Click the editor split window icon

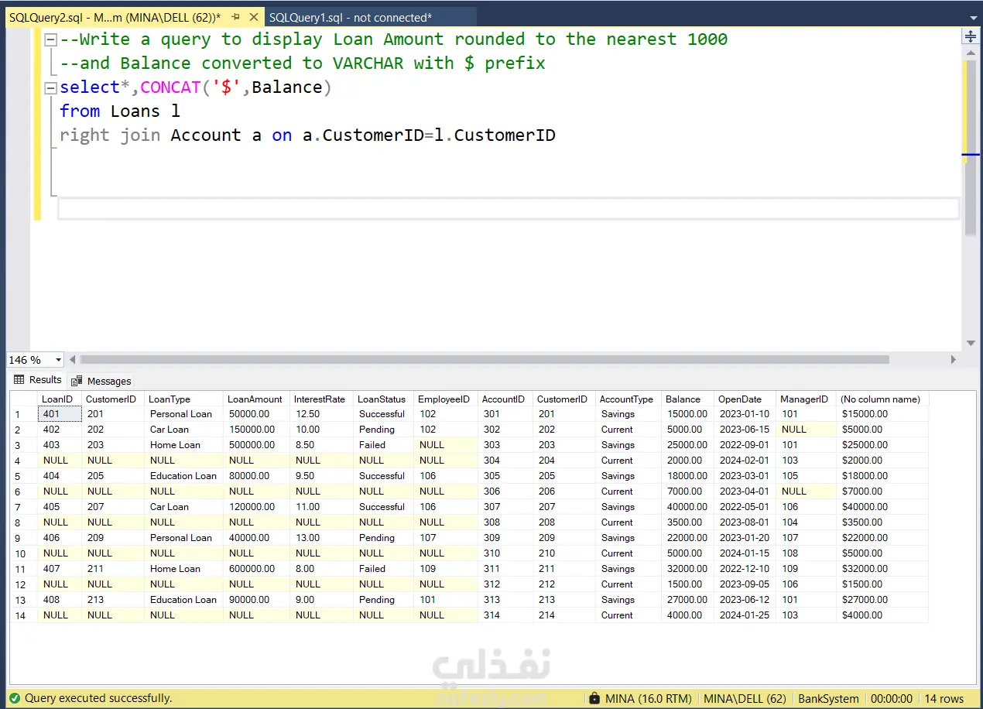tap(970, 36)
